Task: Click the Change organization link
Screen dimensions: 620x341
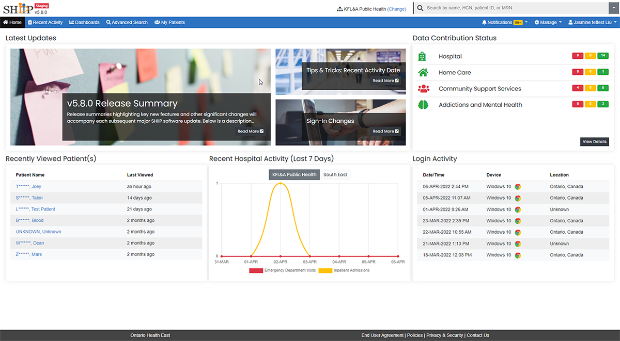Action: [397, 9]
